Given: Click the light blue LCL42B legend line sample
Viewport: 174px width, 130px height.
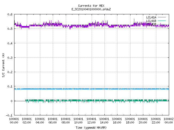Looking at the screenshot, I should pyautogui.click(x=162, y=24).
